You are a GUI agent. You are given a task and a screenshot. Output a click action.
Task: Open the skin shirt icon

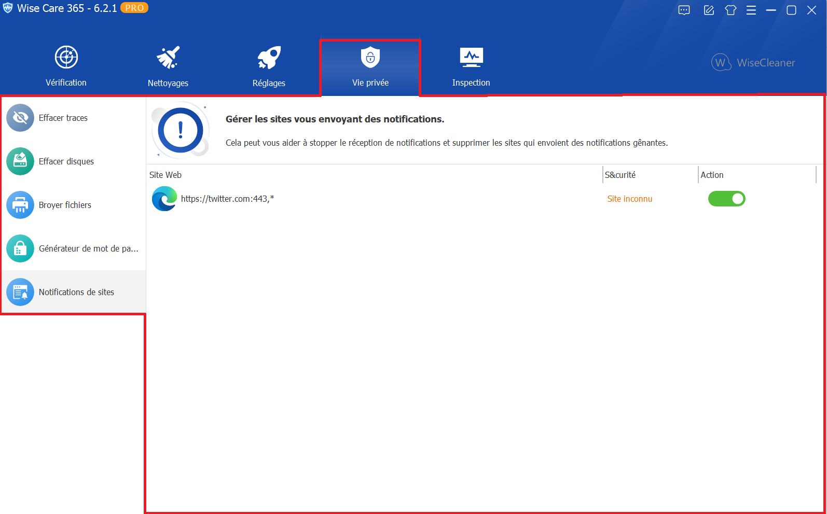[x=730, y=10]
